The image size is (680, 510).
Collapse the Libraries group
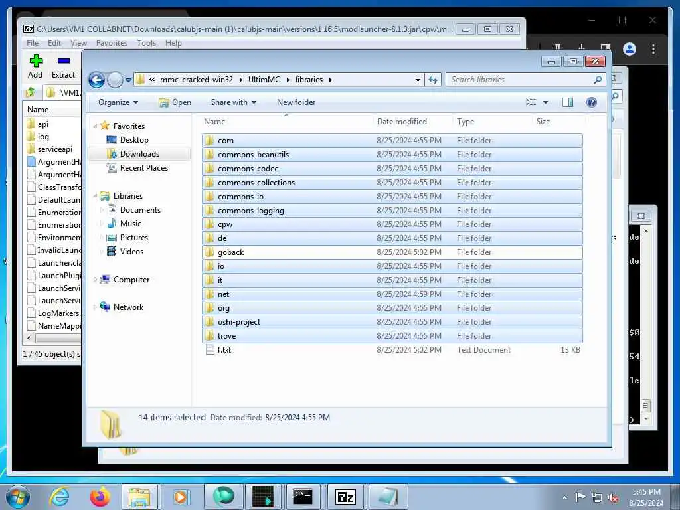pos(95,196)
